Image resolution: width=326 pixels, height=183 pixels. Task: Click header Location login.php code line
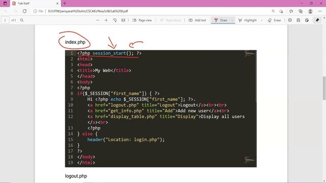point(126,140)
